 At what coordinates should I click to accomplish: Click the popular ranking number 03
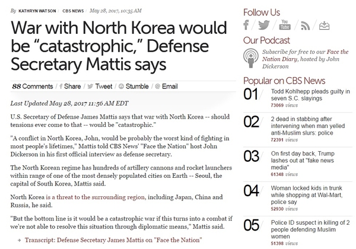coord(251,157)
